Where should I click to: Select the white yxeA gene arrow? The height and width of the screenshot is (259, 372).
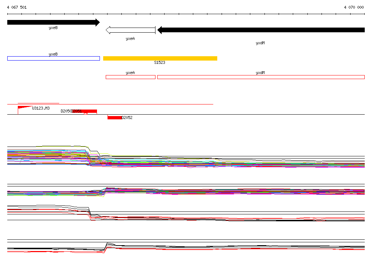click(x=130, y=30)
